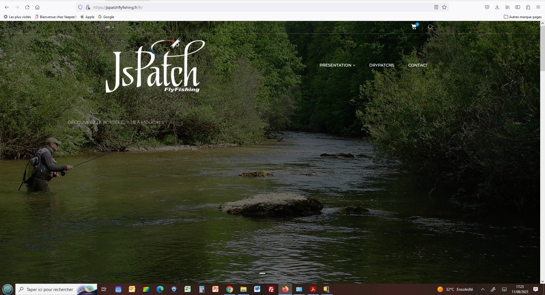This screenshot has width=545, height=295.
Task: Click the site search magnifier icon
Action: pyautogui.click(x=430, y=27)
